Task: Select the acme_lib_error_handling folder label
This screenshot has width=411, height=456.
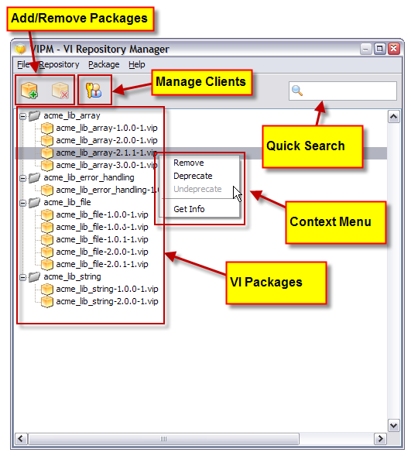Action: [89, 178]
